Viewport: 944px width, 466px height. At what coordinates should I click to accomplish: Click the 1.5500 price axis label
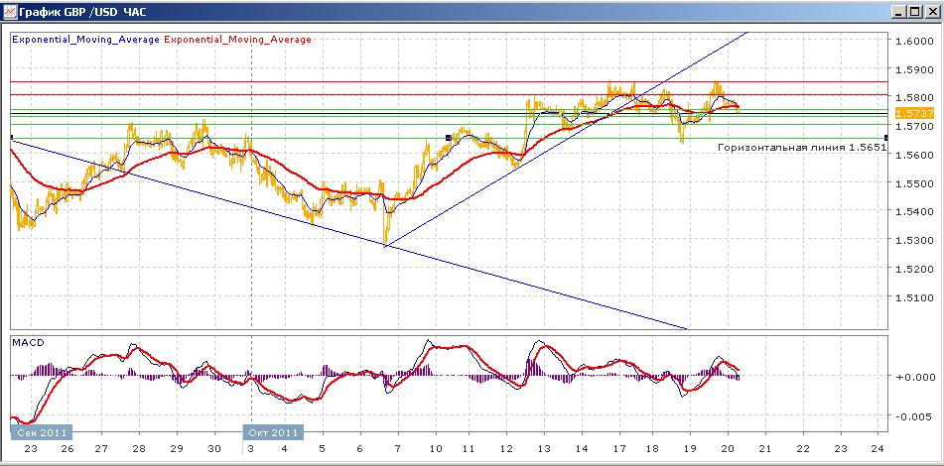click(x=912, y=182)
